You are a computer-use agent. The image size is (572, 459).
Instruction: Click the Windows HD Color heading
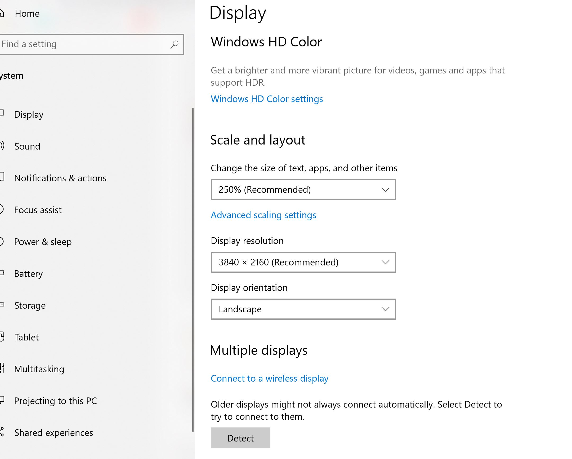(266, 42)
